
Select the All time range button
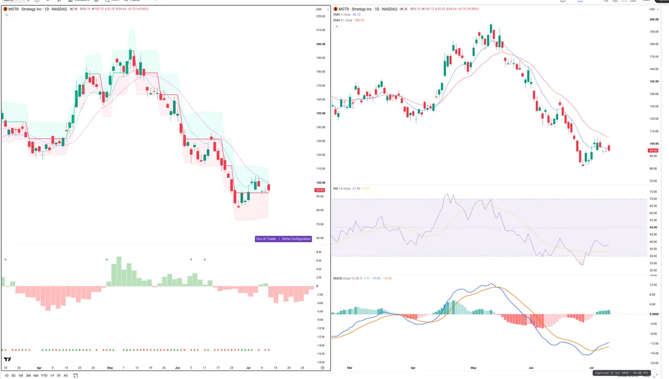coord(65,376)
